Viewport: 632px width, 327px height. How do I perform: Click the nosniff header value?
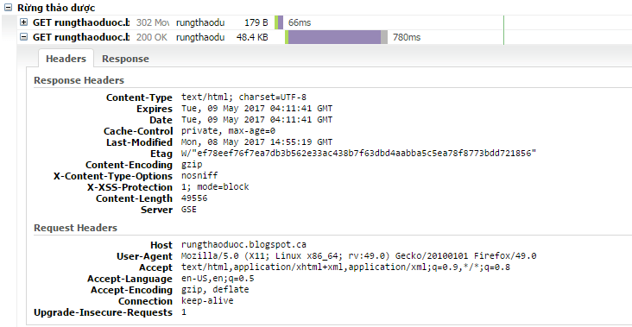click(199, 176)
